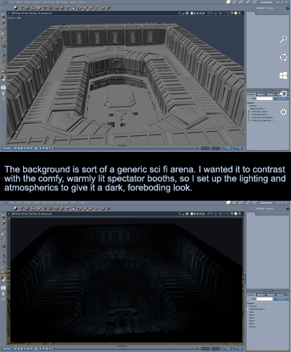This screenshot has width=291, height=352.
Task: Open the blue dropdown next to the Find field
Action: coord(281,99)
